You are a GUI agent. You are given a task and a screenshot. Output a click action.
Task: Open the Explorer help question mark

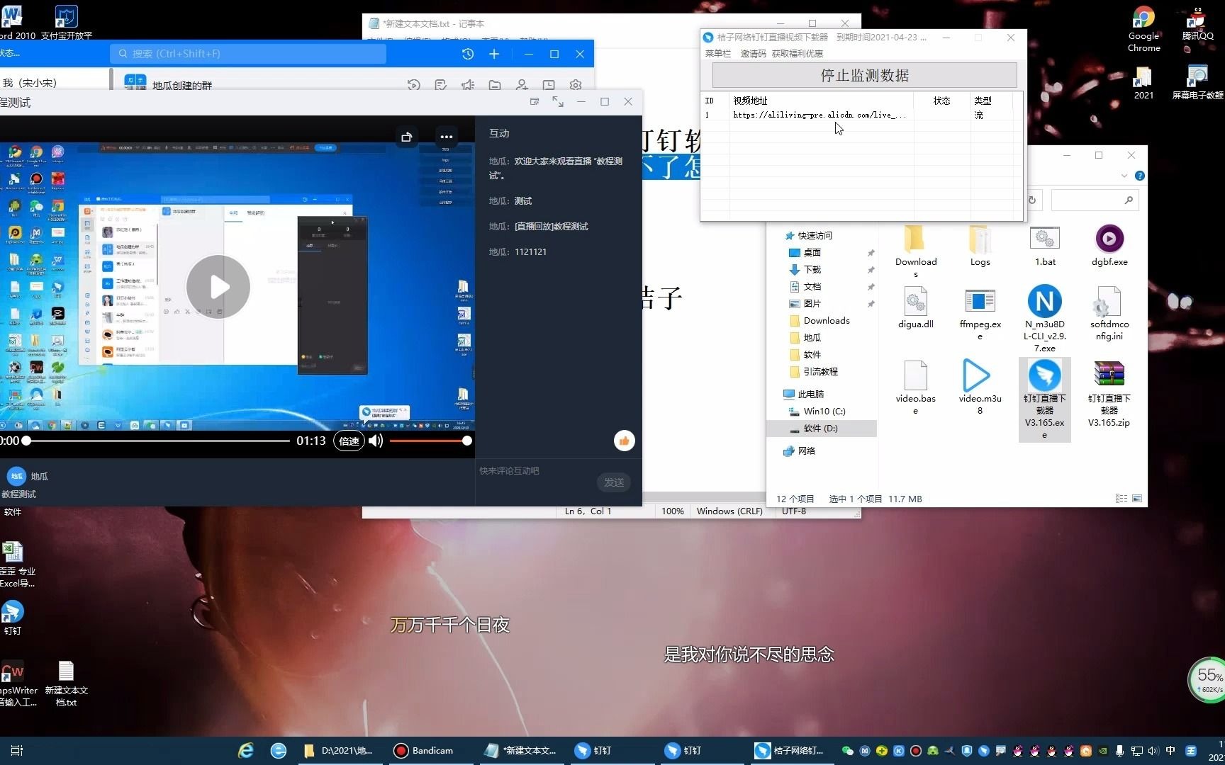pyautogui.click(x=1139, y=176)
